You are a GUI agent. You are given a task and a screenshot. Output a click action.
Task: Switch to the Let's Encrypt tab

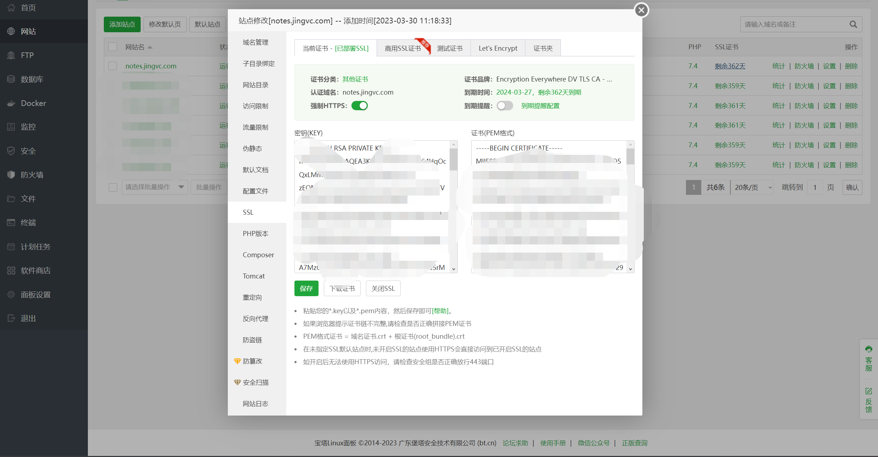497,48
